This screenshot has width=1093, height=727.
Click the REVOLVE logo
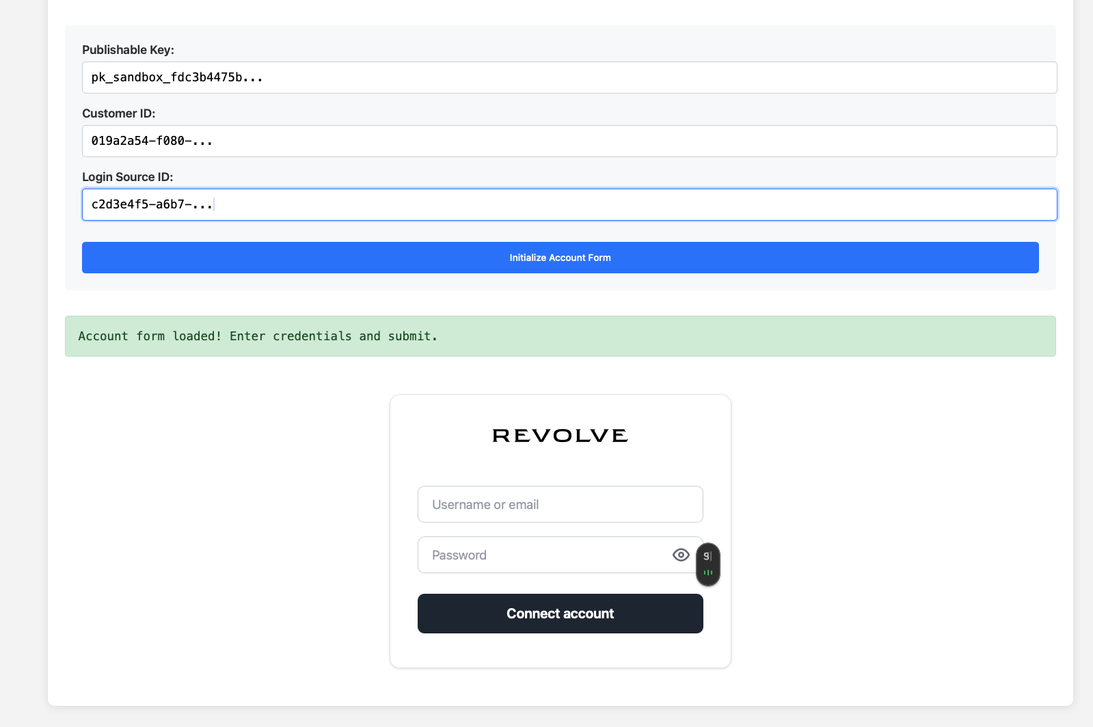tap(560, 436)
